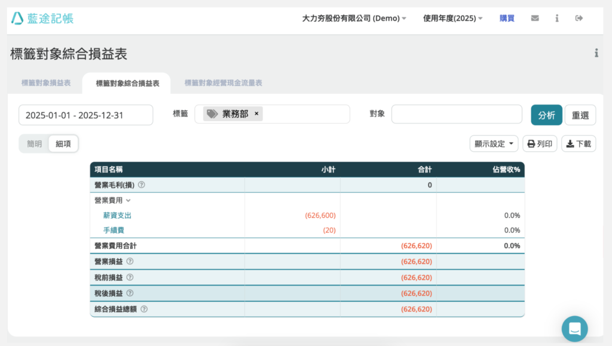Open the 大力夯股份有限公司 company dropdown
The width and height of the screenshot is (612, 346).
(354, 18)
